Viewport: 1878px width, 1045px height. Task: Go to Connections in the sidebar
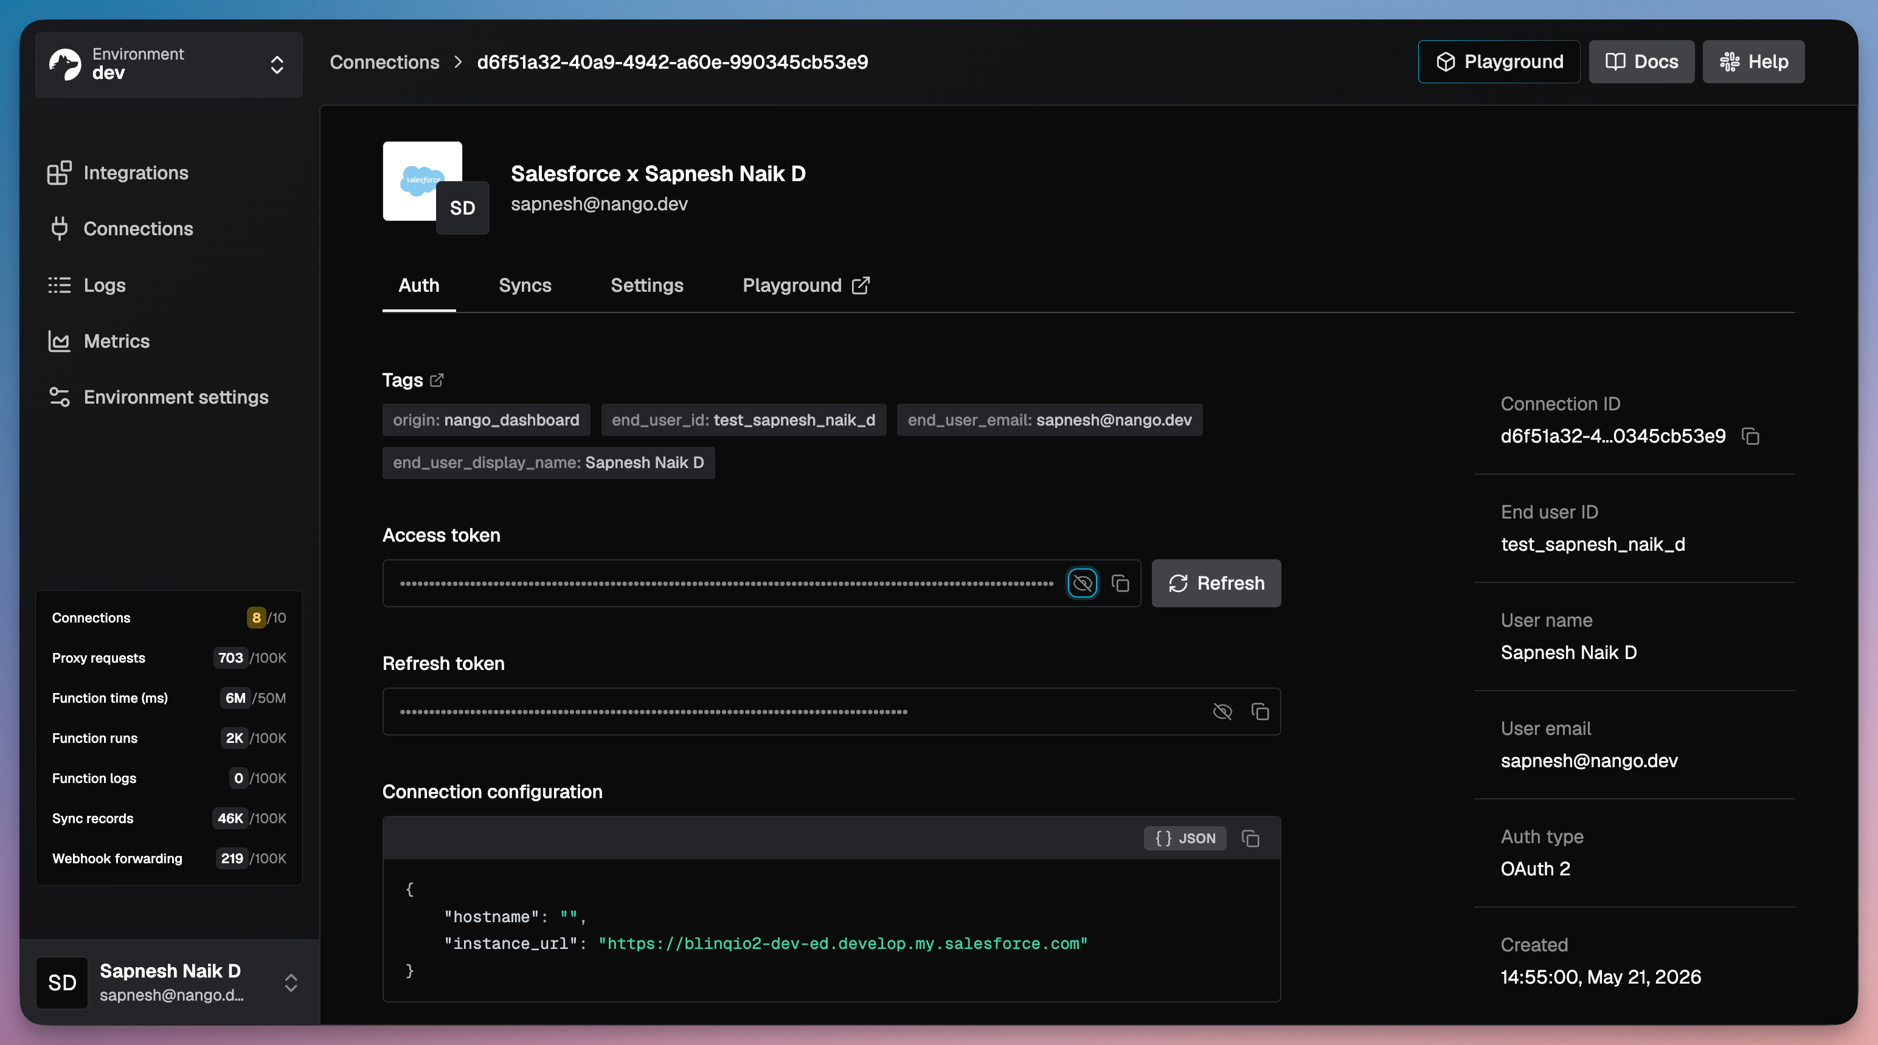pos(121,229)
